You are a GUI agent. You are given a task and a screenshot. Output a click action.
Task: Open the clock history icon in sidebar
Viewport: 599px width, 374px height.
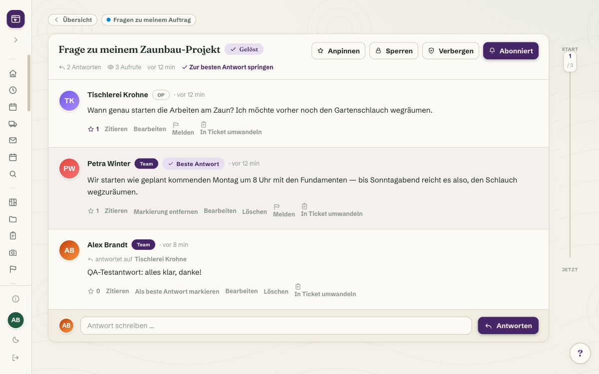[x=13, y=90]
